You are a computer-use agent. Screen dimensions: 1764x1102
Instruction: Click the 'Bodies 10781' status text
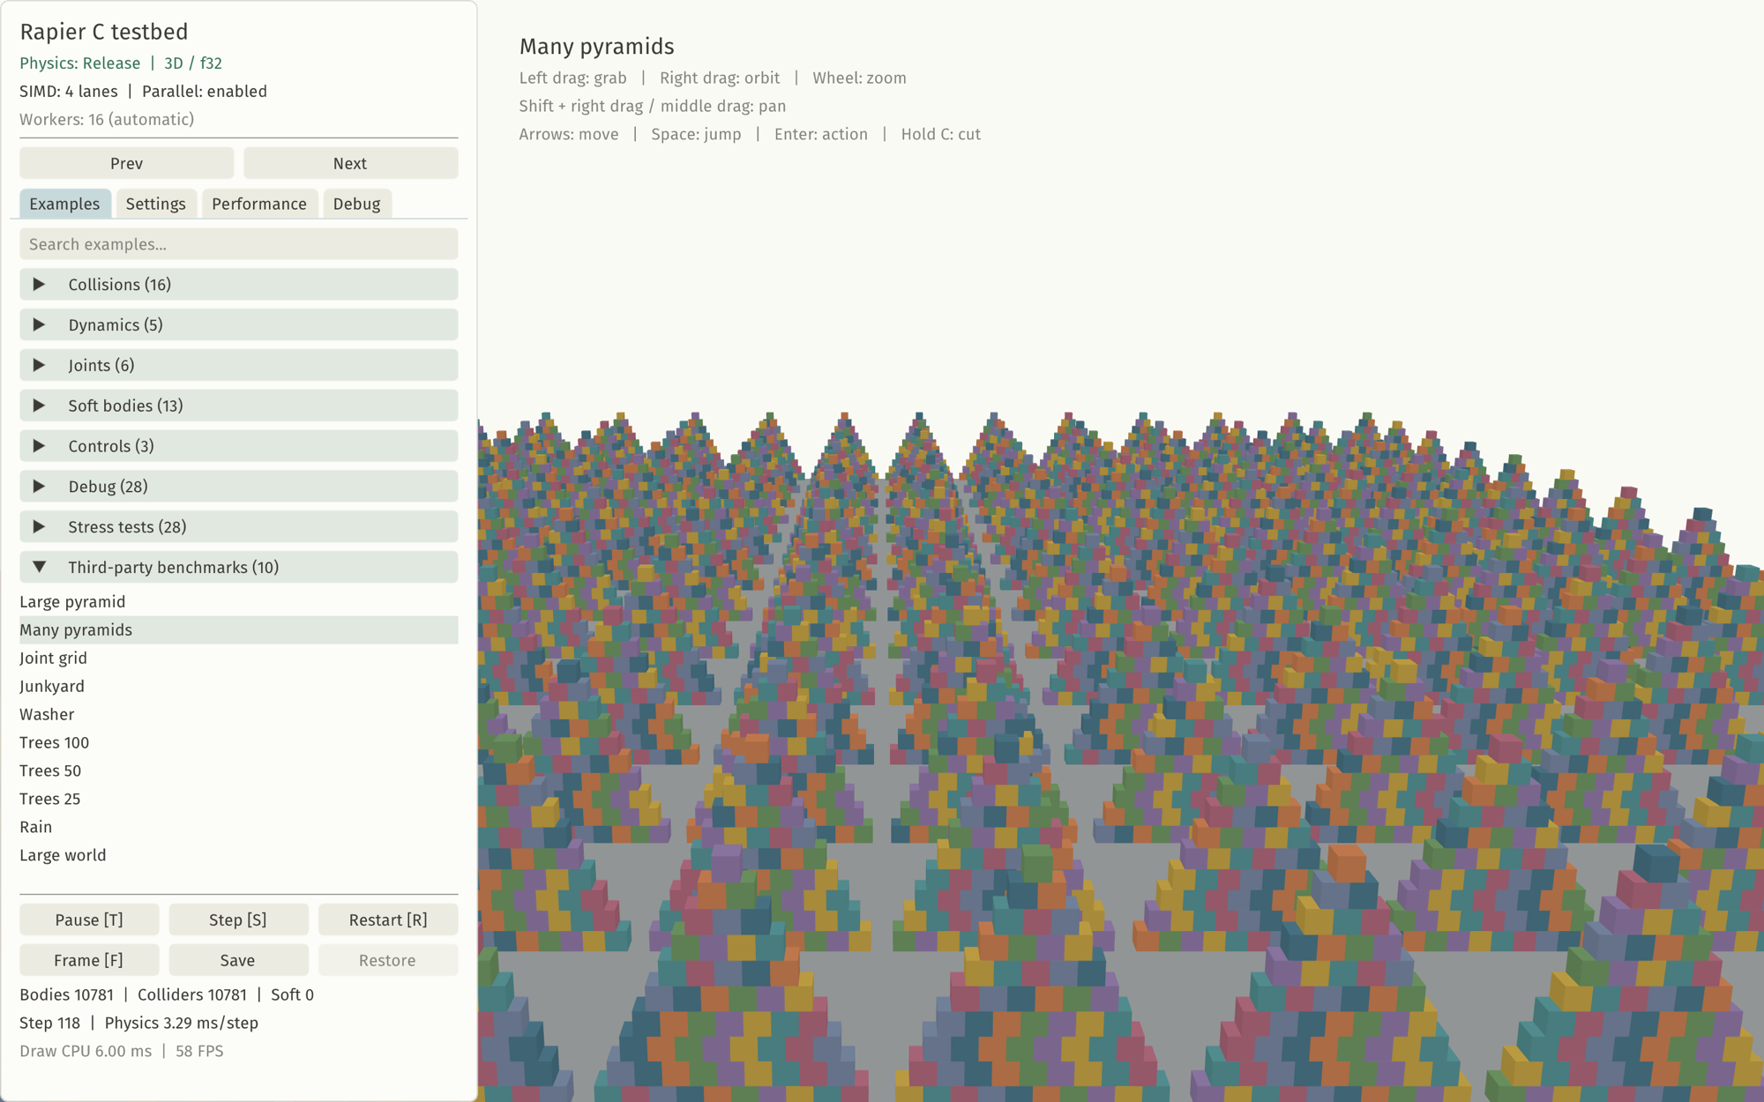[67, 994]
